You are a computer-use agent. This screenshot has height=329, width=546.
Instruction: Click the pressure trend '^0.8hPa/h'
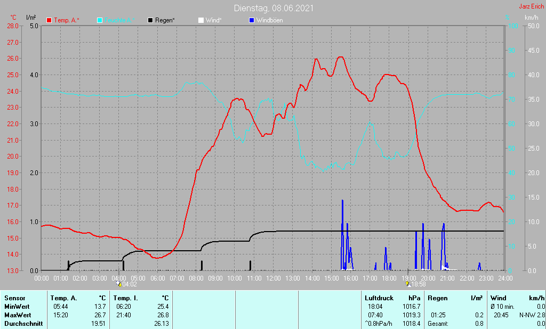click(x=378, y=324)
